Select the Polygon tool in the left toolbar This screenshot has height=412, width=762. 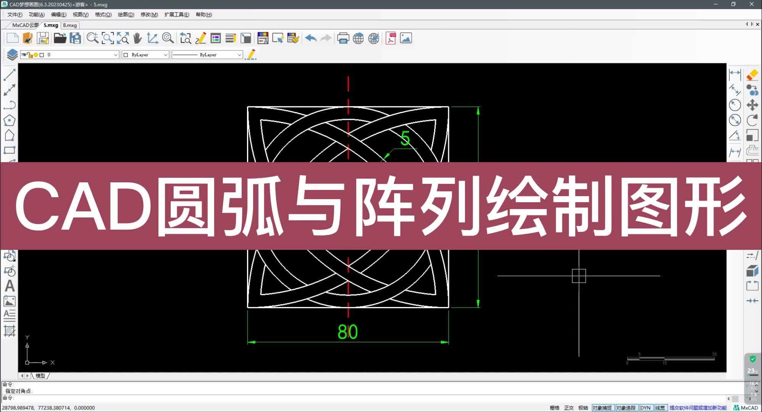10,120
